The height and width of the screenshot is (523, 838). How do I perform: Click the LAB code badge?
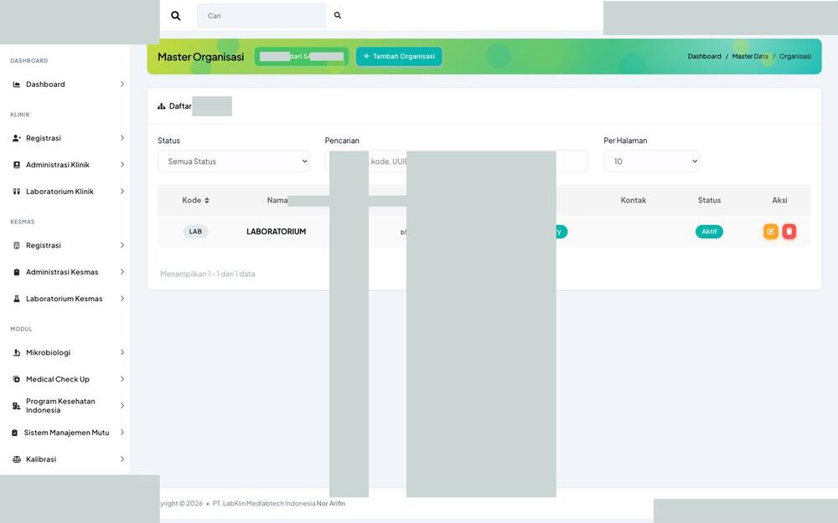tap(195, 232)
